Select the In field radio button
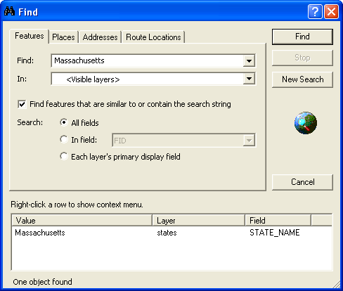 64,139
